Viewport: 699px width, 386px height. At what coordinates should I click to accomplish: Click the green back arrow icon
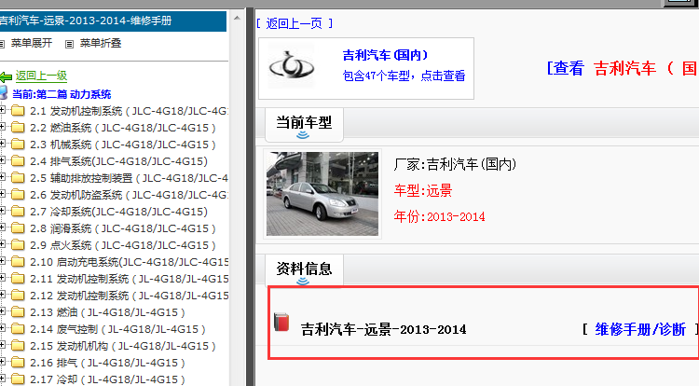(6, 77)
